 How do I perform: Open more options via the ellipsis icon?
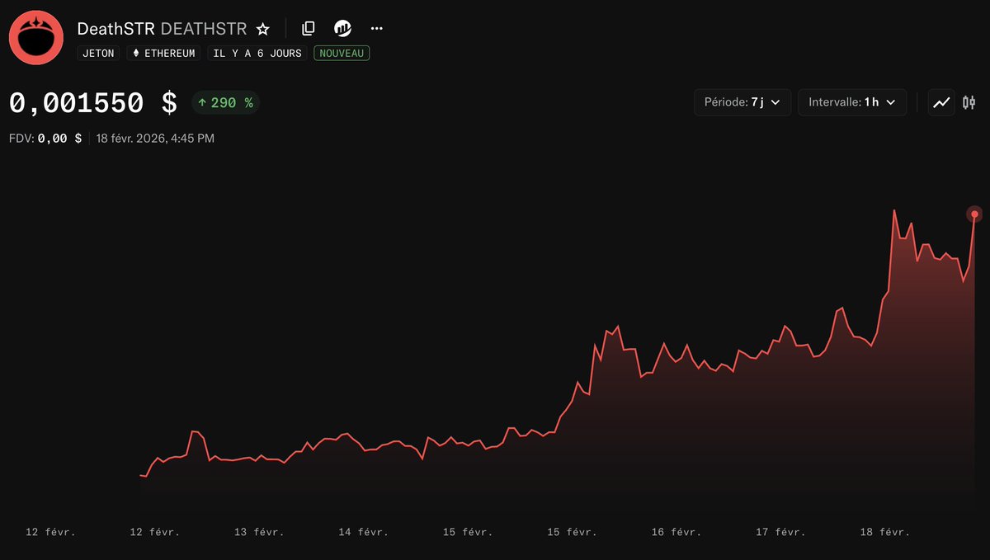point(376,28)
